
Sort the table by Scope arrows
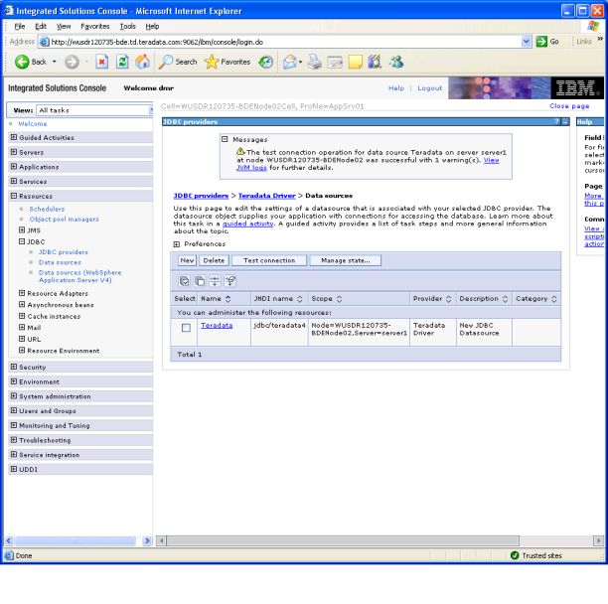pos(339,299)
